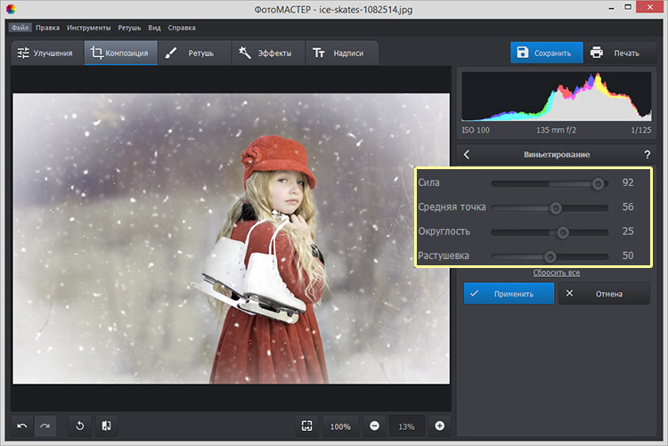Click the Сохранить button

(547, 53)
